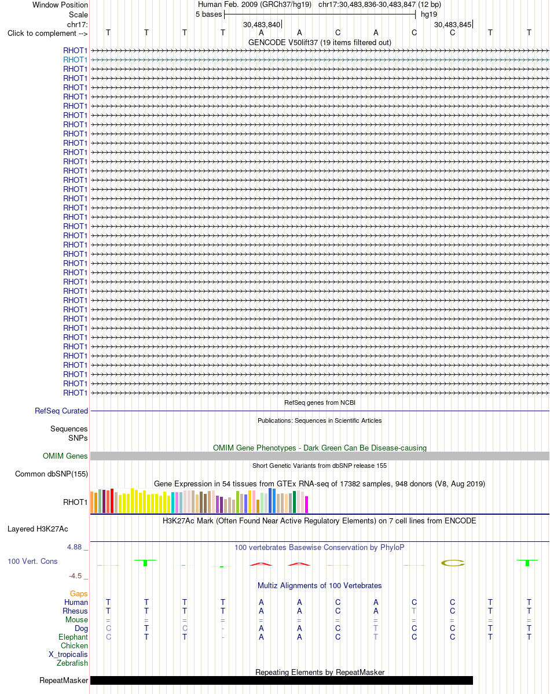Viewport: 550px width, 694px height.
Task: Select the Rhesus alignment row label
Action: click(x=75, y=611)
